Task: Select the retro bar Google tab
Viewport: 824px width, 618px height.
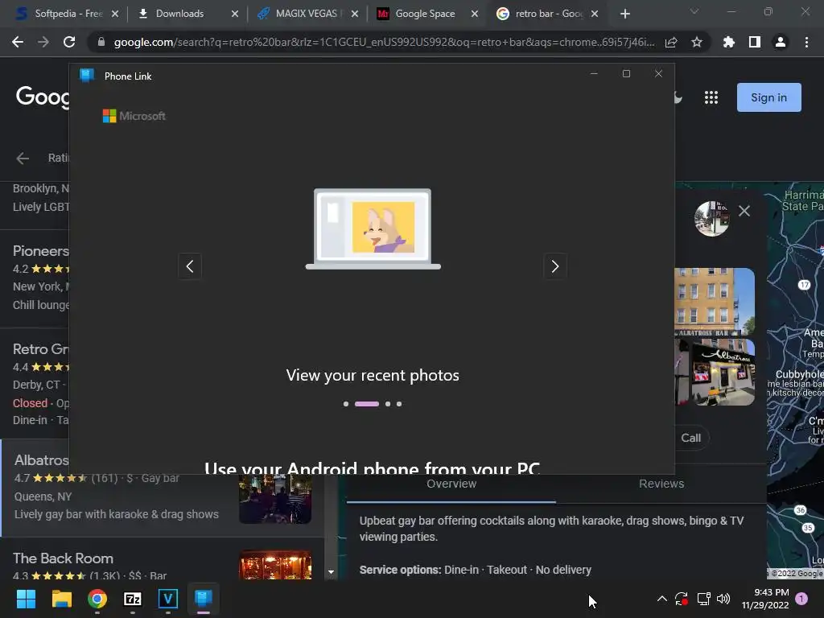Action: click(546, 14)
